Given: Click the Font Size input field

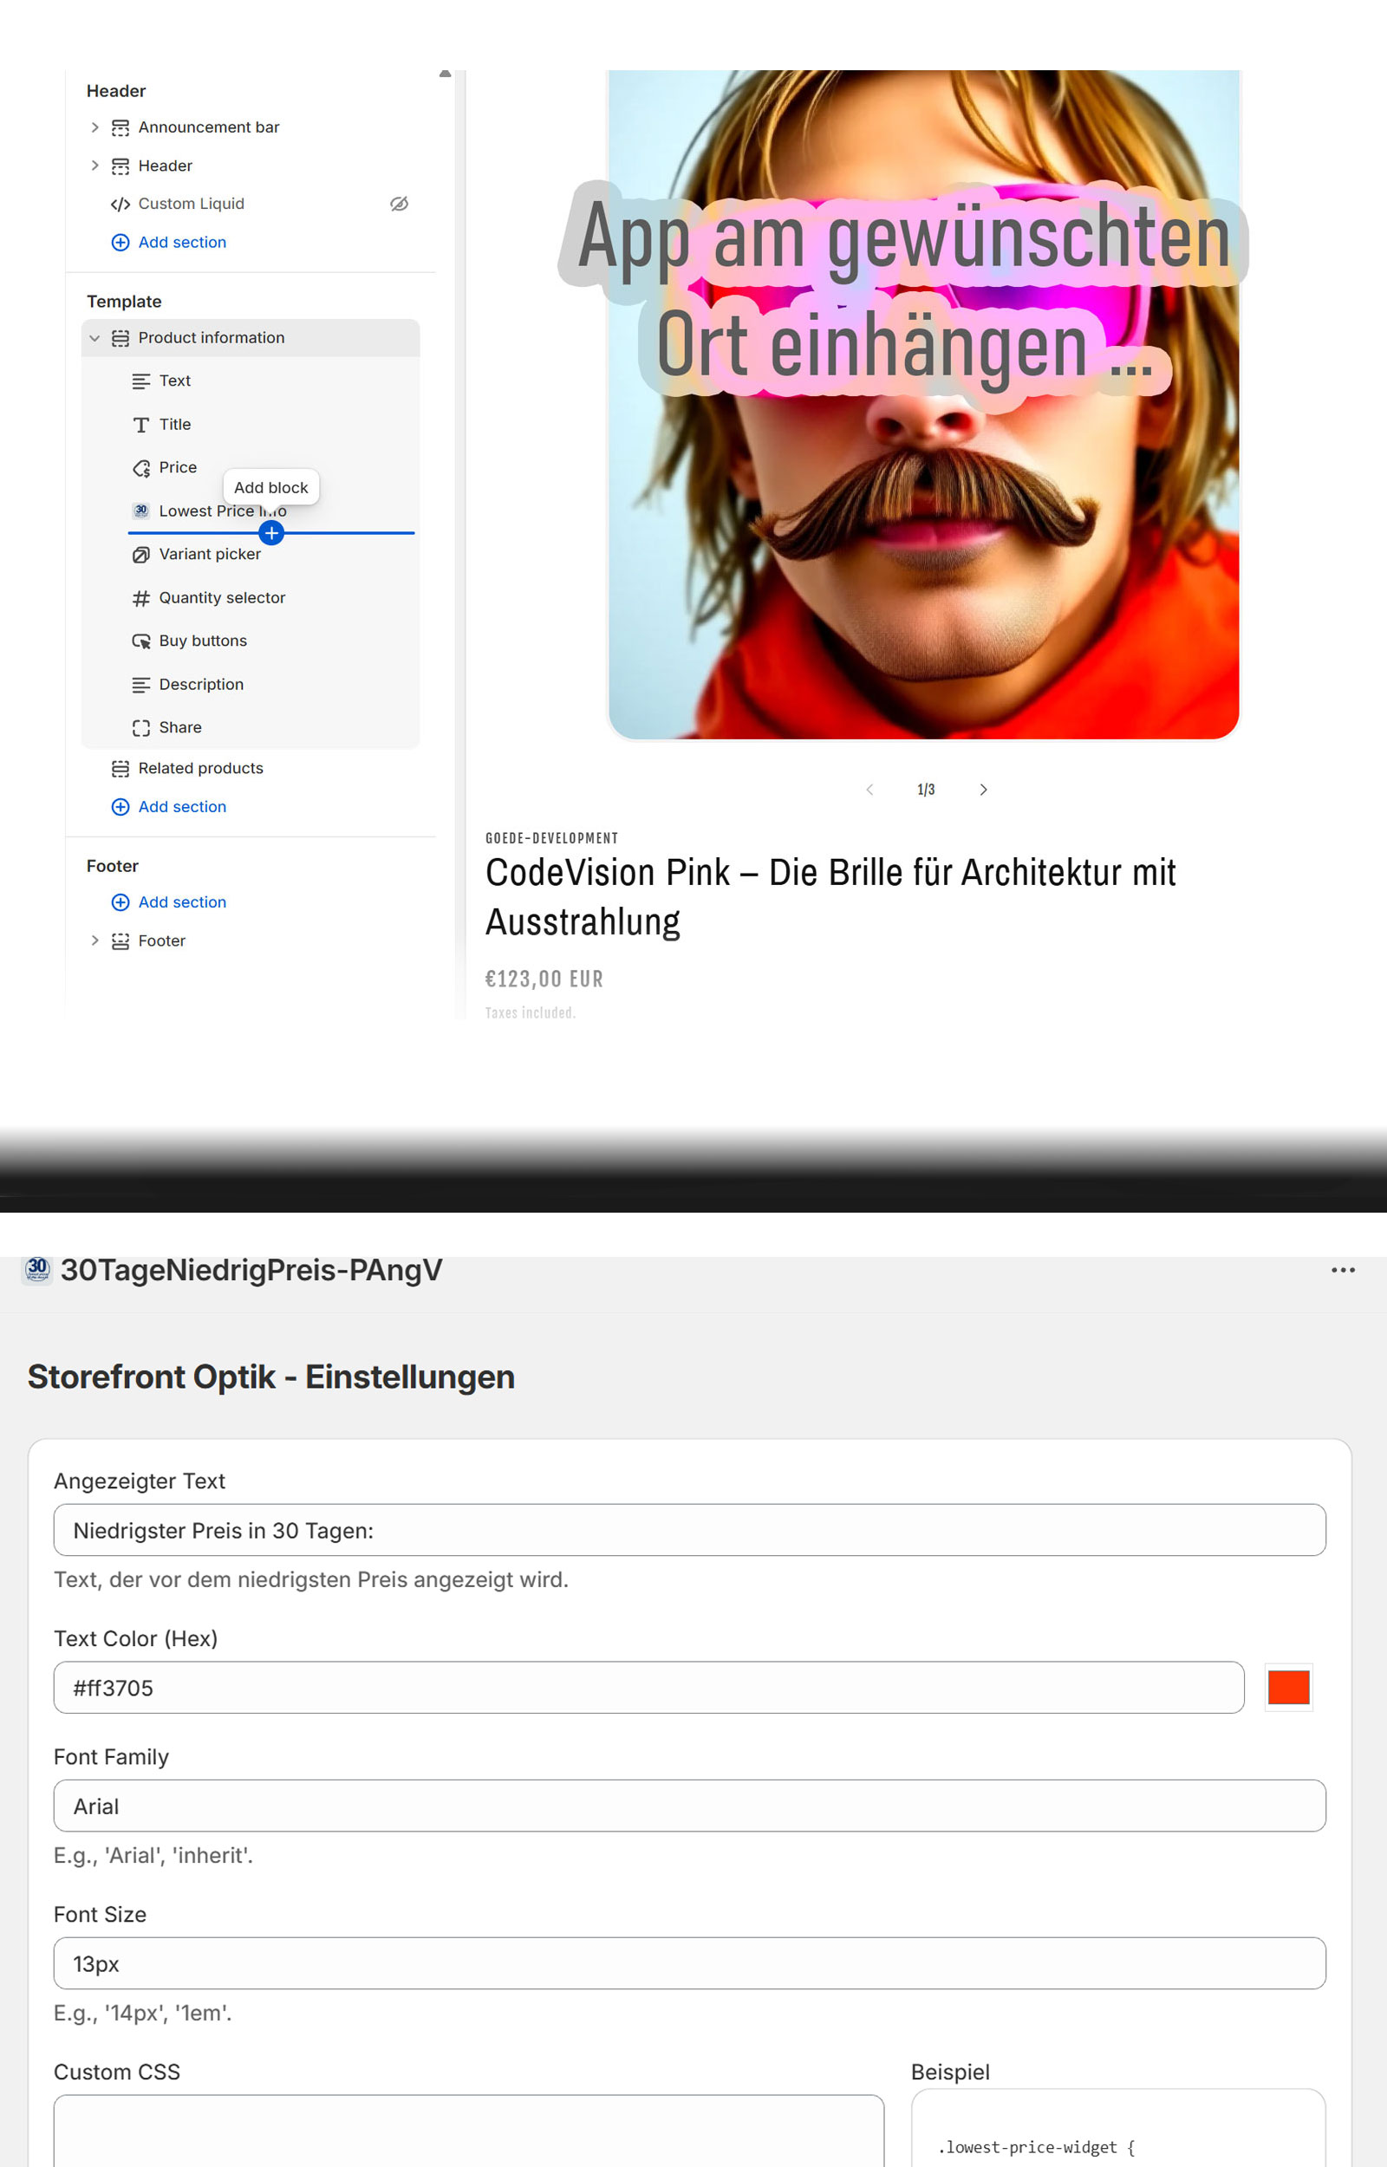Looking at the screenshot, I should coord(689,1962).
